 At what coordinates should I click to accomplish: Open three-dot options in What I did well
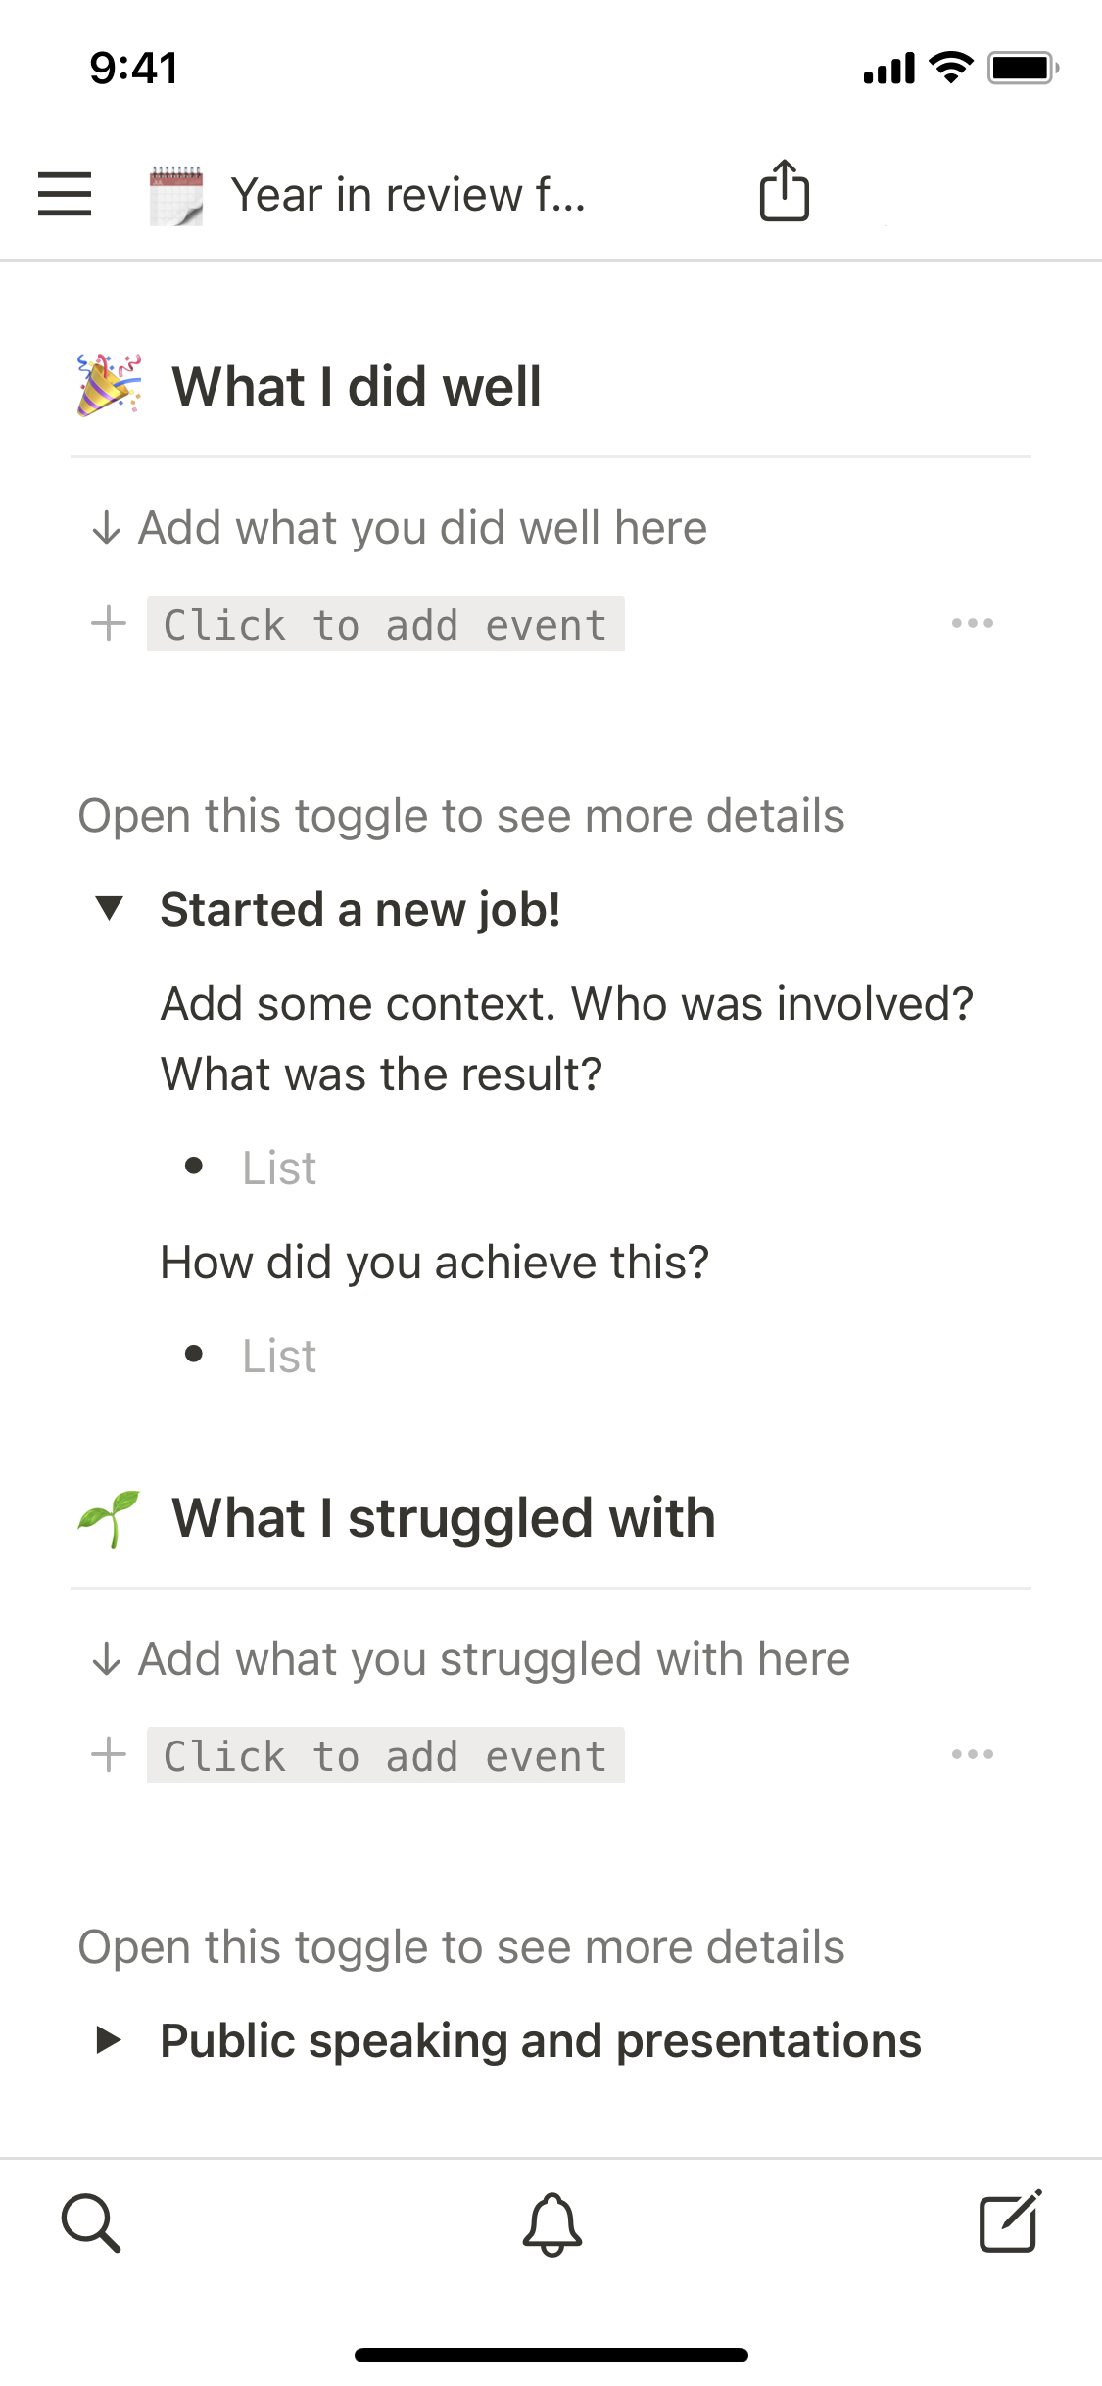click(x=972, y=624)
